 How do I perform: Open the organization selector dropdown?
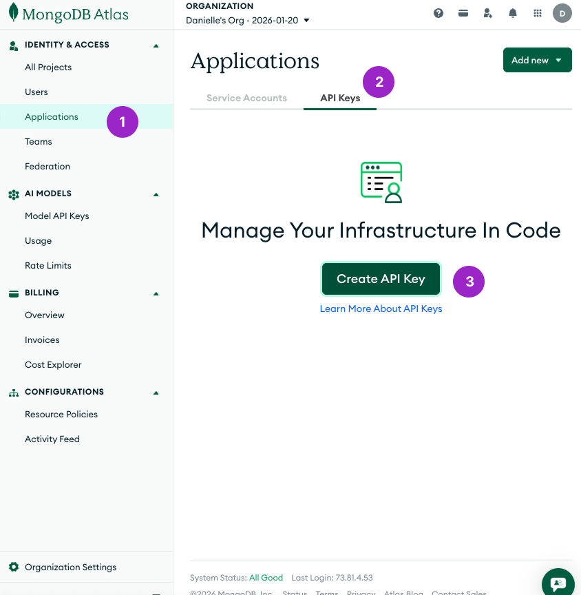[x=248, y=21]
